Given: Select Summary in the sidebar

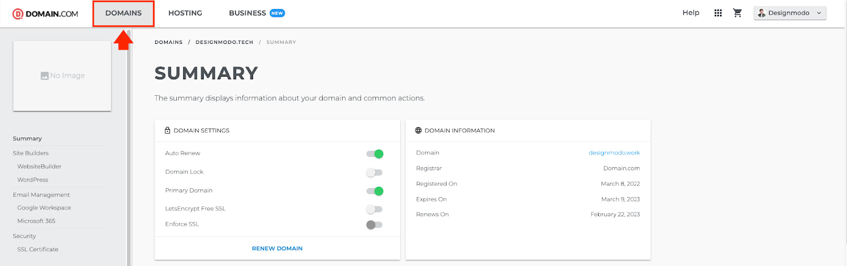Looking at the screenshot, I should pyautogui.click(x=27, y=139).
